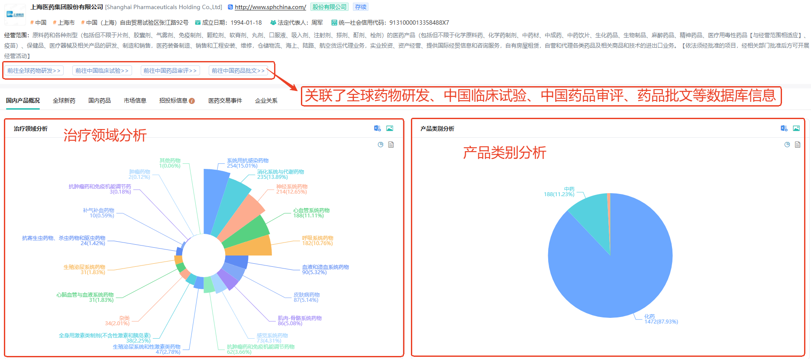Click the 抗寄生虫药物 24(1.42%) label

(x=64, y=241)
